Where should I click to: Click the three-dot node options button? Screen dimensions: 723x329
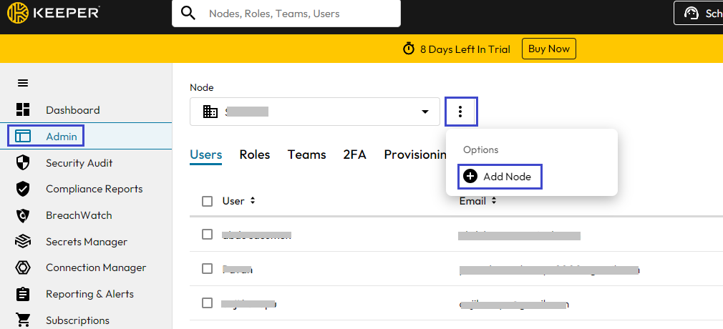click(460, 112)
